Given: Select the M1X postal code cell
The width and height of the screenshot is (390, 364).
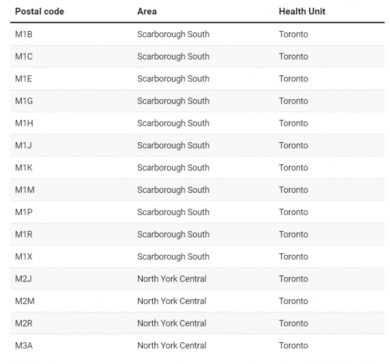Looking at the screenshot, I should pos(24,256).
